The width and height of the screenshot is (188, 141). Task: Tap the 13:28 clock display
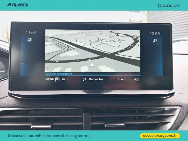pos(155,33)
